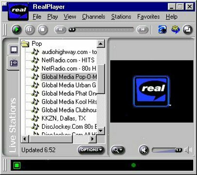Image resolution: width=197 pixels, height=175 pixels.
Task: Open the OPTIONS dropdown button
Action: tap(91, 150)
